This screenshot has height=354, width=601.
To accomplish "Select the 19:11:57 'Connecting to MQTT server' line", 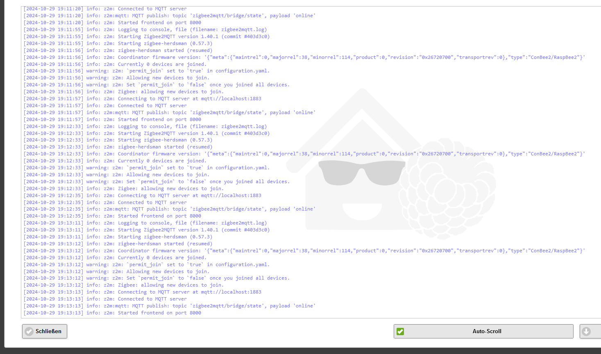I will pos(143,99).
